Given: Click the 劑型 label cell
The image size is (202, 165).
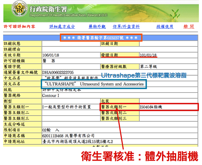Looking at the screenshot, I should 23,101.
